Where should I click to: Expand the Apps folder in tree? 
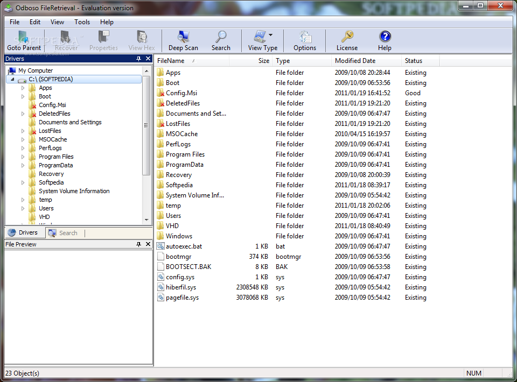coord(23,88)
